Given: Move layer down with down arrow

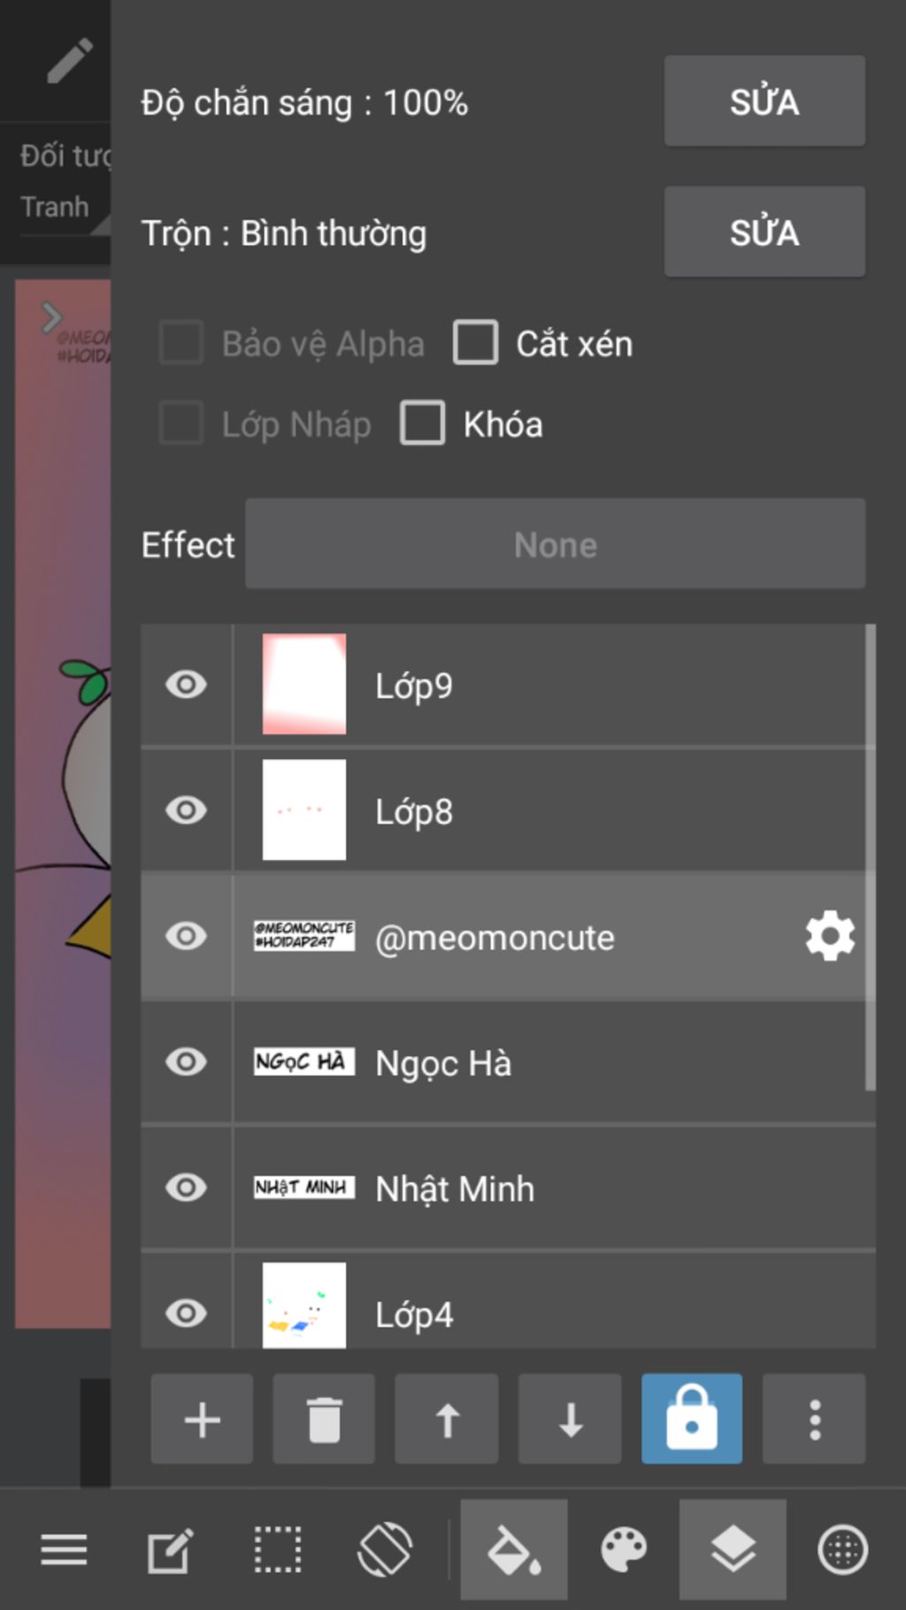Looking at the screenshot, I should click(x=570, y=1419).
